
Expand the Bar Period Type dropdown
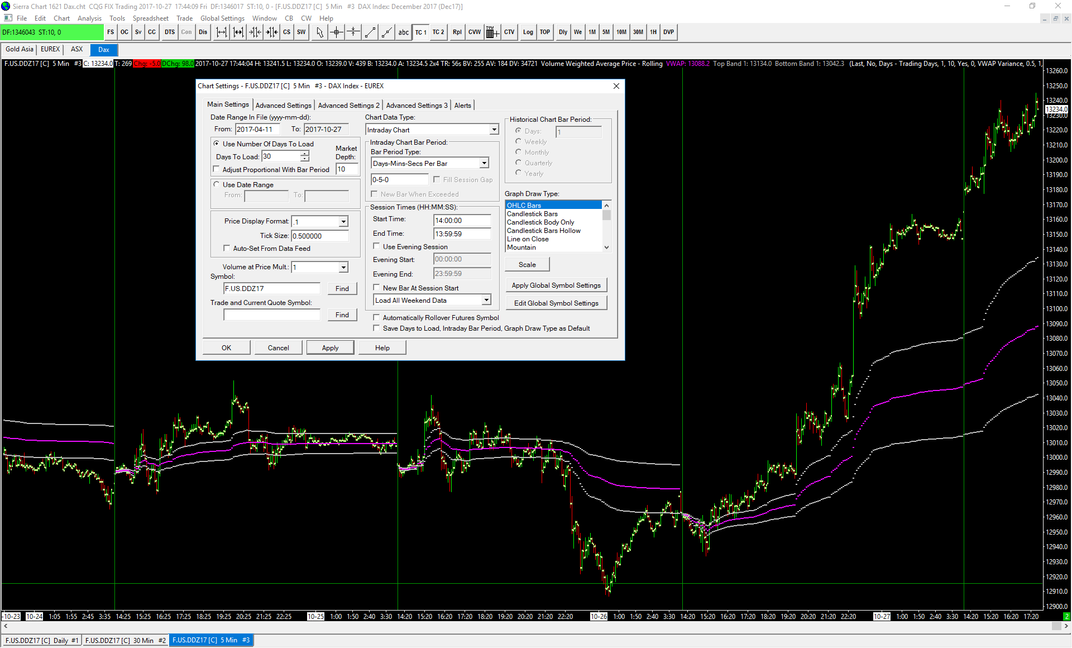pos(484,163)
